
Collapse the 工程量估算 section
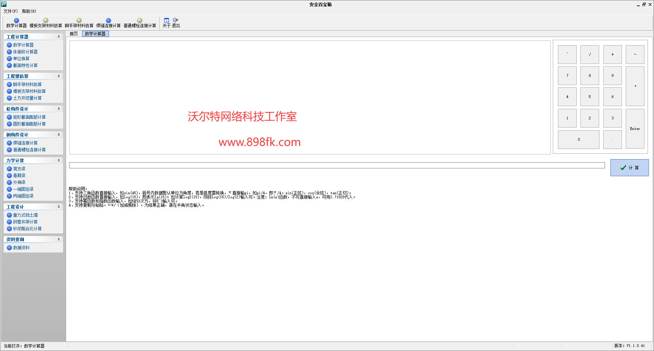point(59,76)
